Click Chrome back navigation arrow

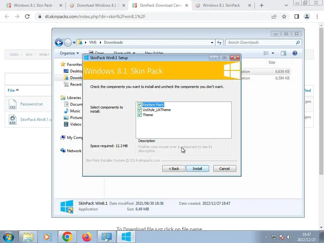tap(7, 16)
